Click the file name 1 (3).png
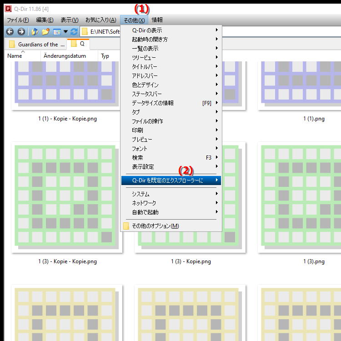The width and height of the screenshot is (341, 341). (x=314, y=261)
